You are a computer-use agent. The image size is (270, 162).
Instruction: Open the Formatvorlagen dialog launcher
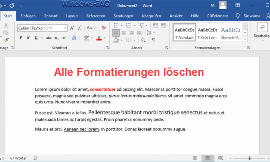click(248, 48)
